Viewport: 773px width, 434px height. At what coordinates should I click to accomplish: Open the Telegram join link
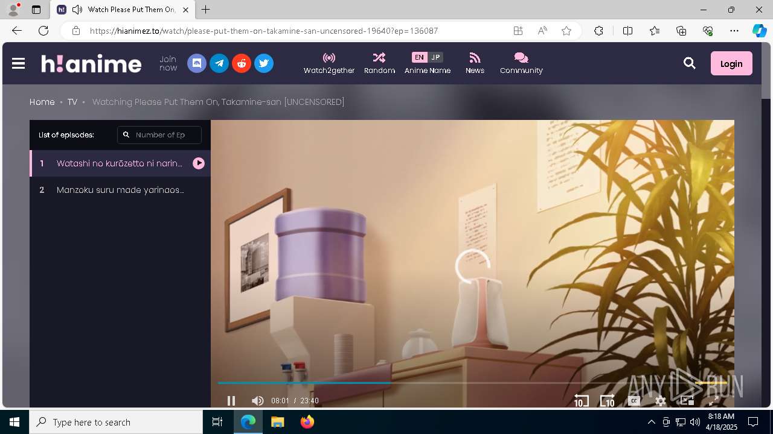[x=219, y=63]
